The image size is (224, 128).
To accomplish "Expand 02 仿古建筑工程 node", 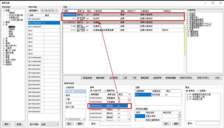I will (187, 97).
